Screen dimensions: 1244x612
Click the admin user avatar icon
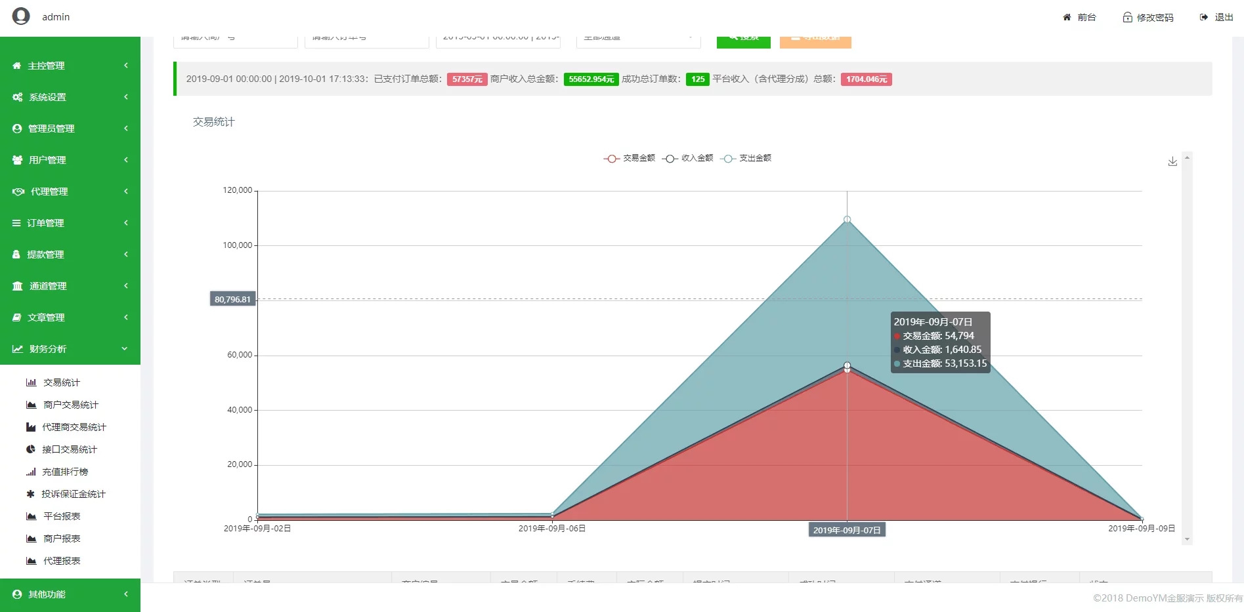click(x=21, y=16)
